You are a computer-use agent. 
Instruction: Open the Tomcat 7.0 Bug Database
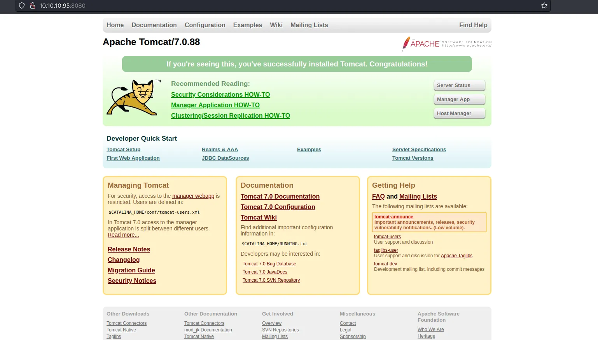[x=269, y=263]
